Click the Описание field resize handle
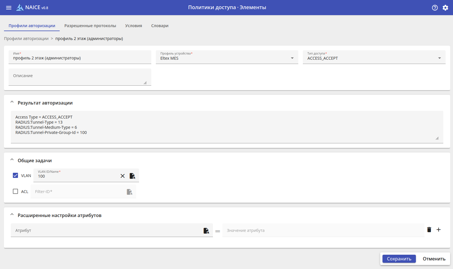Image resolution: width=453 pixels, height=269 pixels. click(x=145, y=83)
